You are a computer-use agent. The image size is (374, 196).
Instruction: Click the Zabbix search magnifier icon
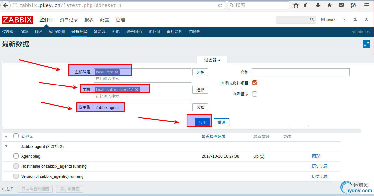[312, 20]
